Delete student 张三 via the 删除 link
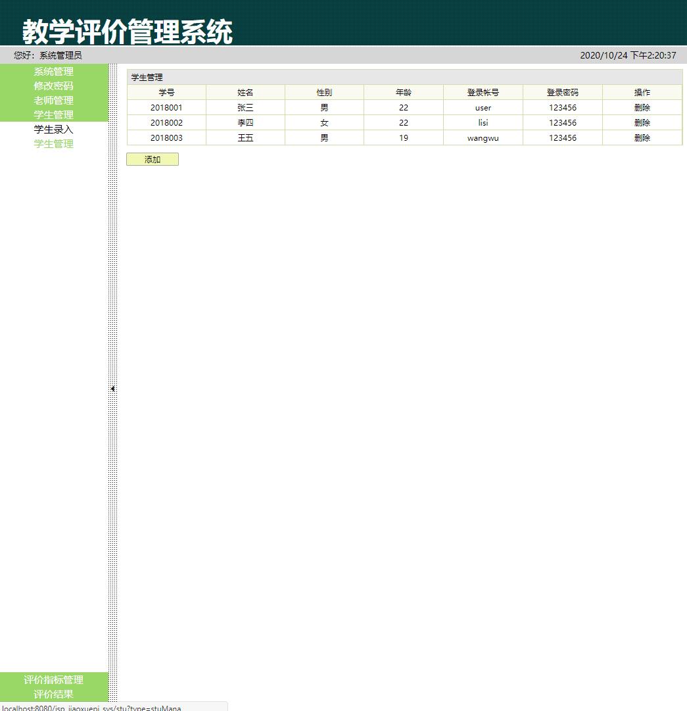The width and height of the screenshot is (687, 711). (642, 107)
